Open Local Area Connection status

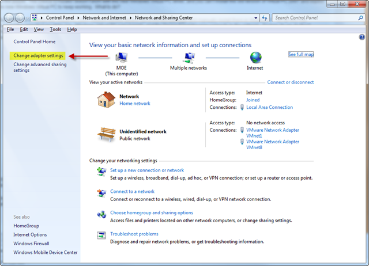pyautogui.click(x=269, y=107)
